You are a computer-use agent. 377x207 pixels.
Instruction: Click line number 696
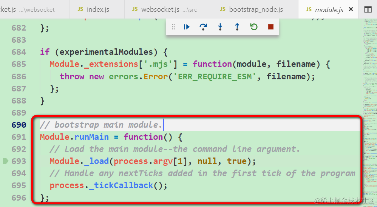point(19,198)
